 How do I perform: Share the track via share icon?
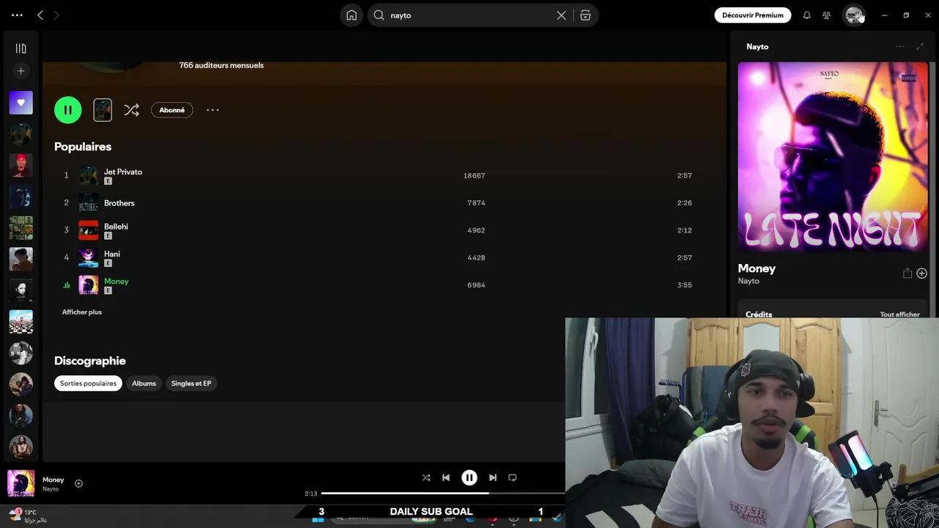pyautogui.click(x=907, y=274)
